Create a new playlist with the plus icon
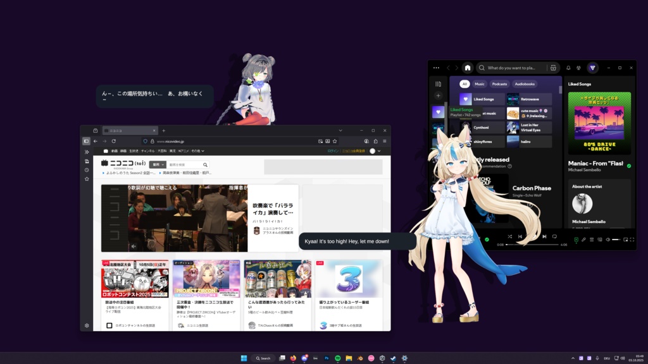This screenshot has width=648, height=364. pos(437,94)
